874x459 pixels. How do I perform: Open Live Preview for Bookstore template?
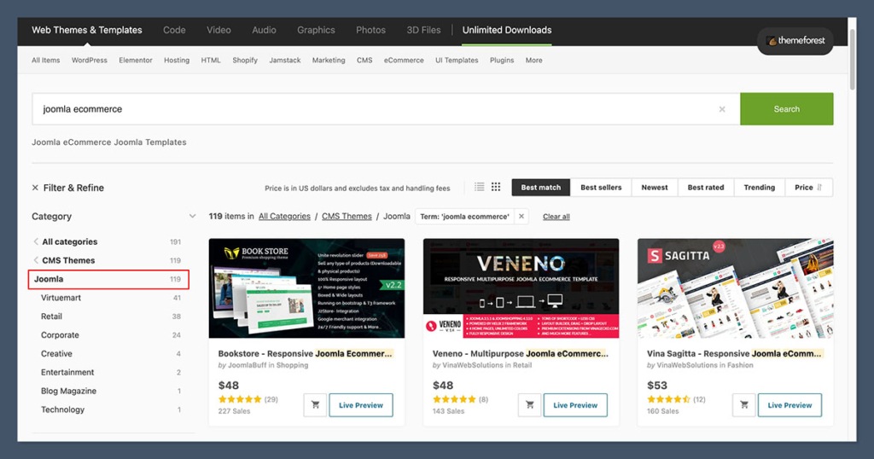pyautogui.click(x=360, y=405)
